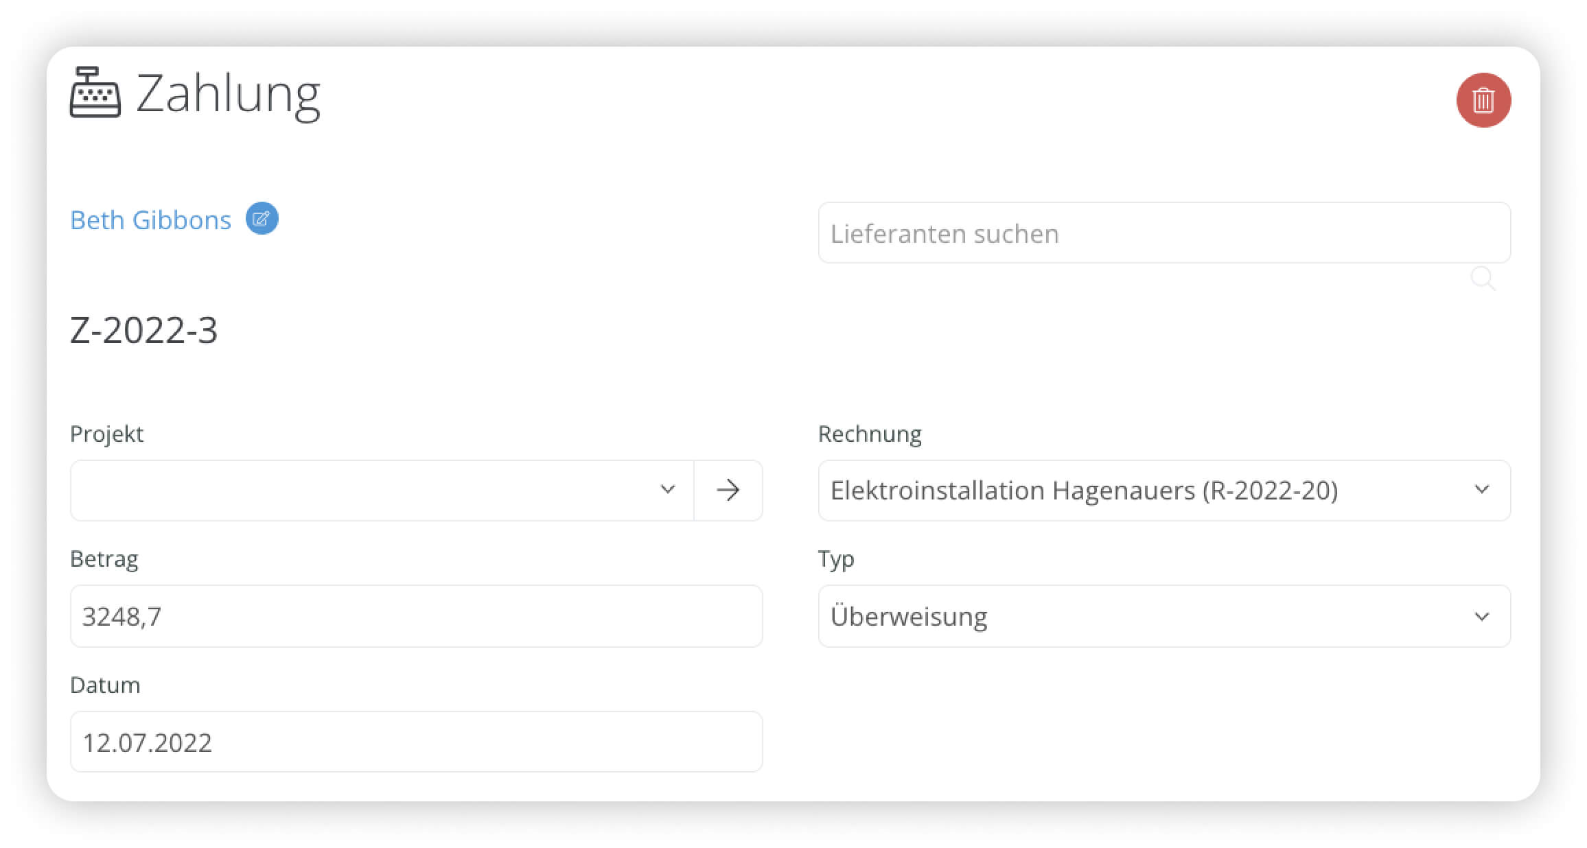Go to project using the arrow button
This screenshot has width=1587, height=848.
click(x=728, y=490)
